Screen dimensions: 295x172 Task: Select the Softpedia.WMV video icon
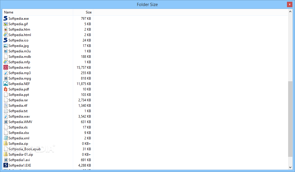[x=6, y=122]
